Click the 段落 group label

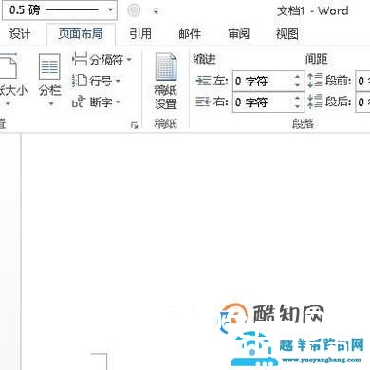click(x=303, y=123)
